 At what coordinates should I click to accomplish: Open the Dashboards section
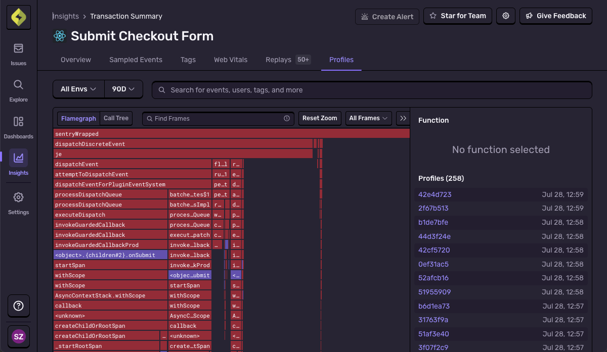[x=18, y=126]
